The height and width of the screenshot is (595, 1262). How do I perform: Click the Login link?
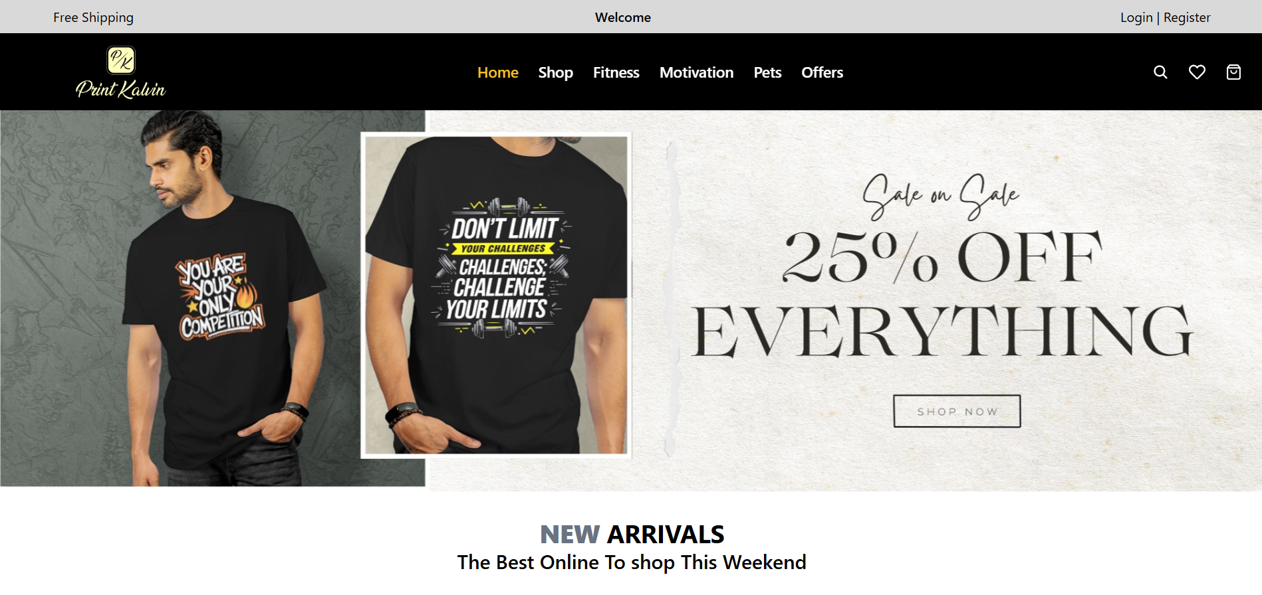[1136, 17]
